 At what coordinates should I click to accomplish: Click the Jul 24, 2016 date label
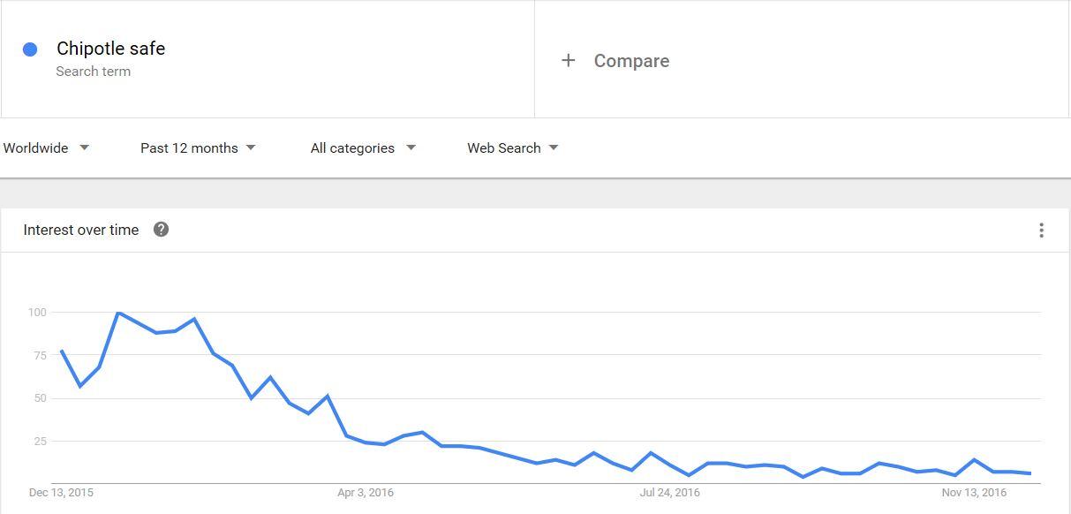click(670, 492)
